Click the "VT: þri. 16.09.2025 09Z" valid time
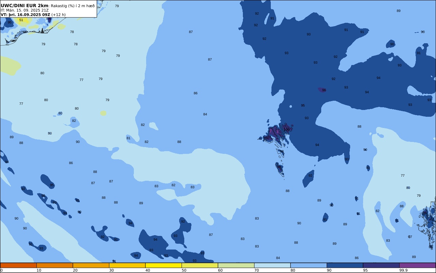The width and height of the screenshot is (436, 273). pos(26,15)
